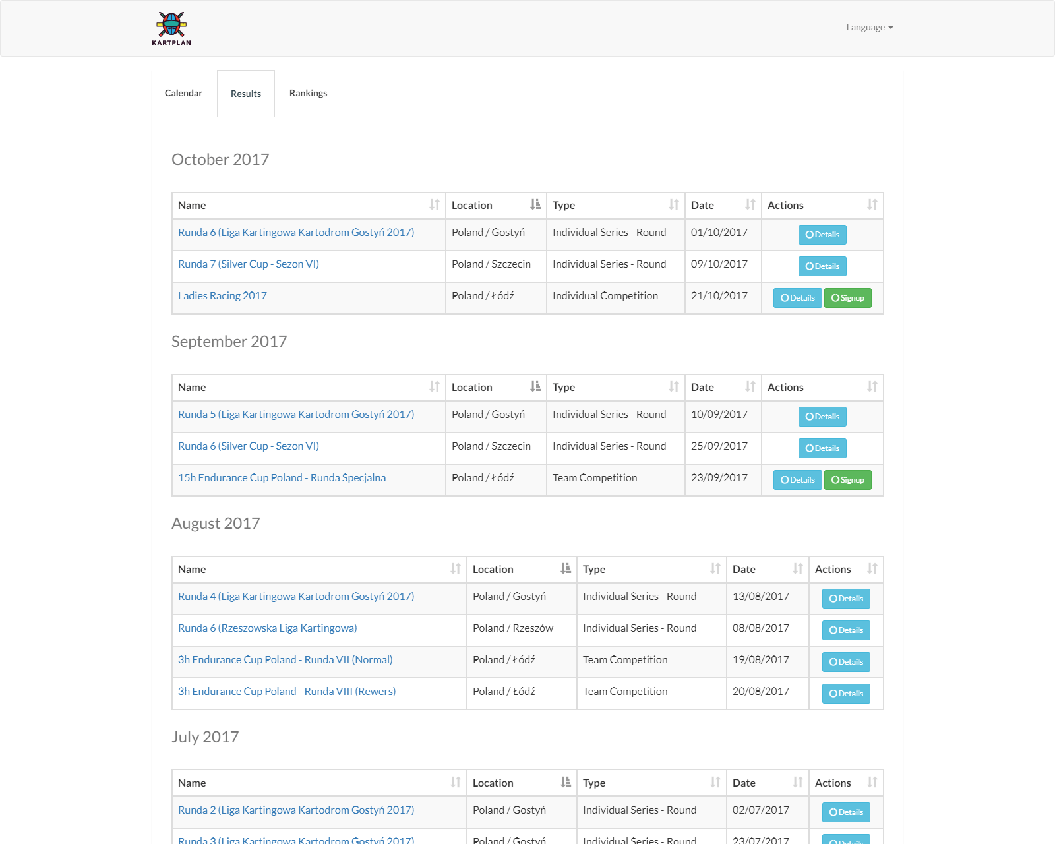1055x844 pixels.
Task: View Details for Ladies Racing 2017
Action: tap(798, 298)
